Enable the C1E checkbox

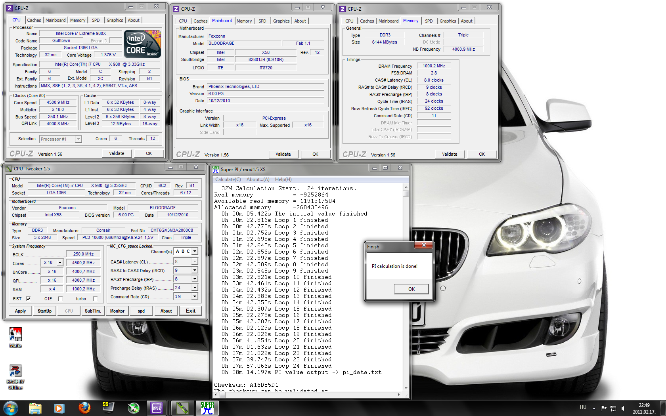pyautogui.click(x=60, y=299)
